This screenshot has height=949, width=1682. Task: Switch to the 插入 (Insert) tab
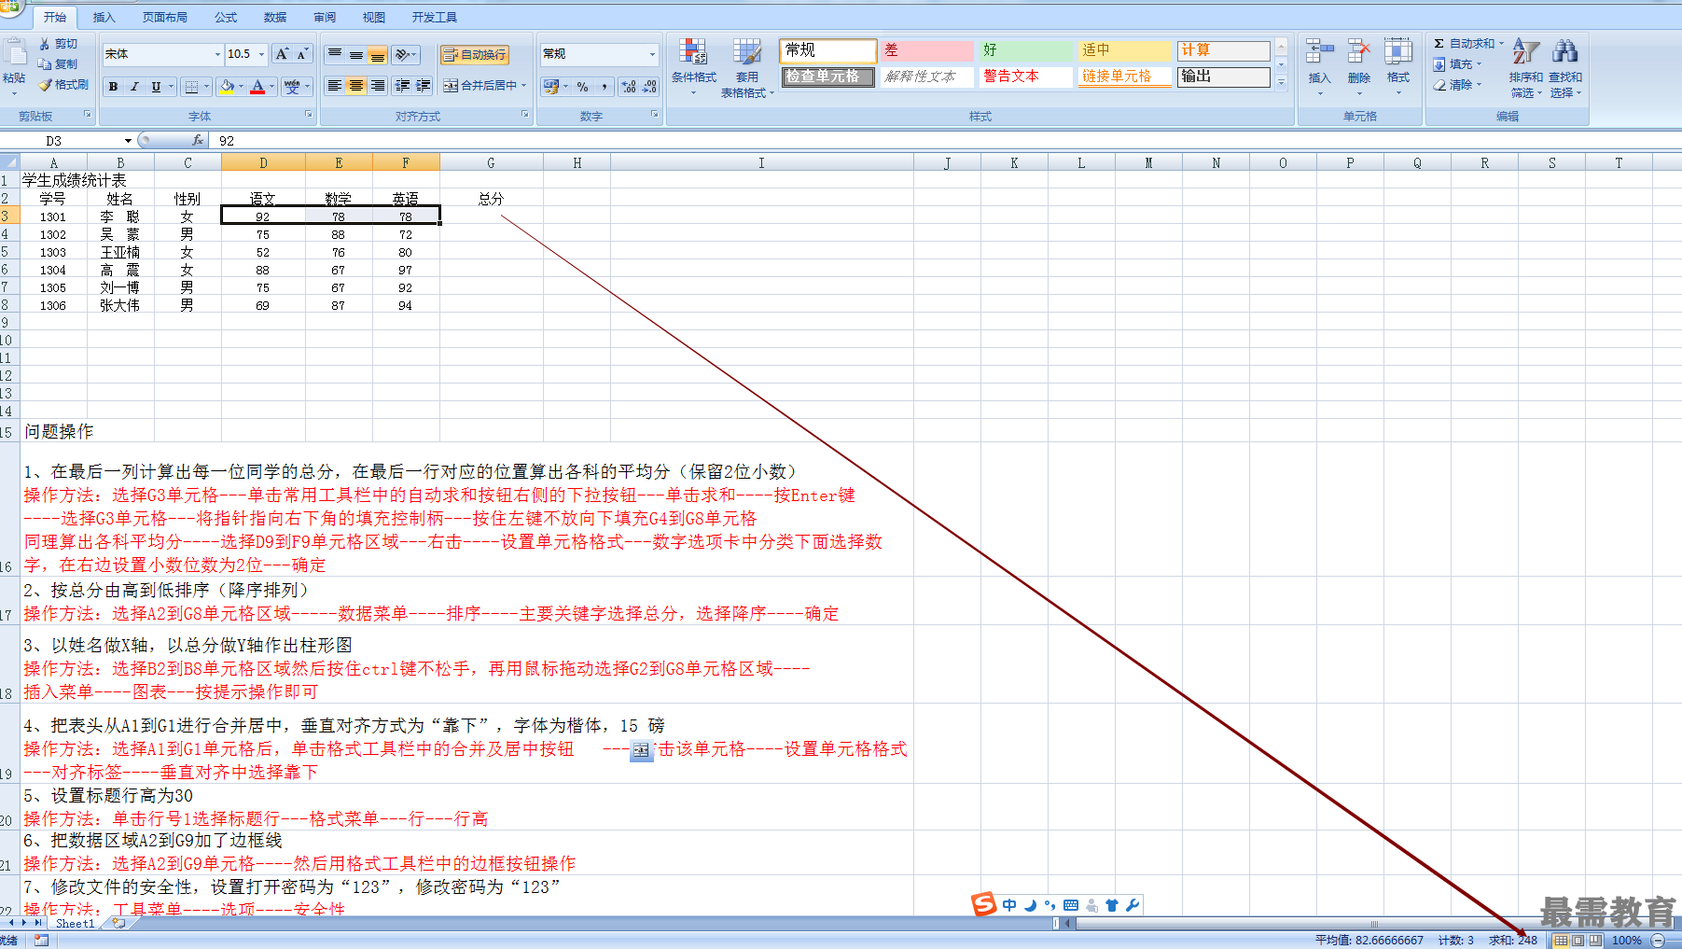(104, 18)
